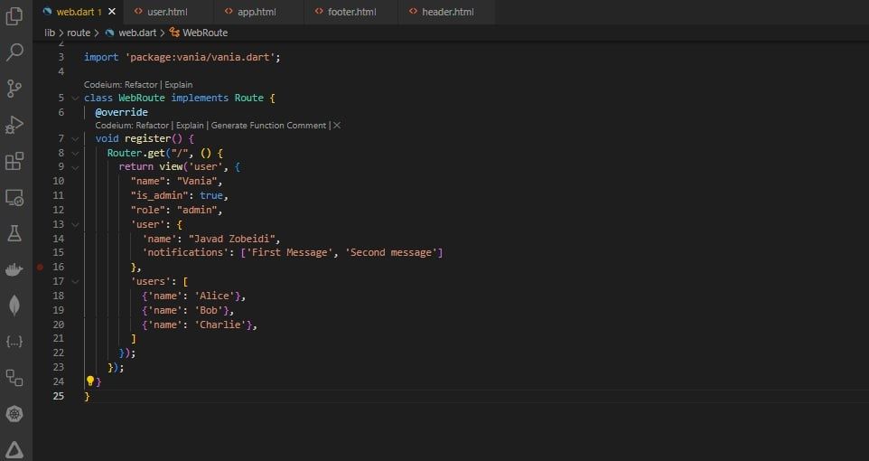Close the web.dart tab

click(x=112, y=12)
